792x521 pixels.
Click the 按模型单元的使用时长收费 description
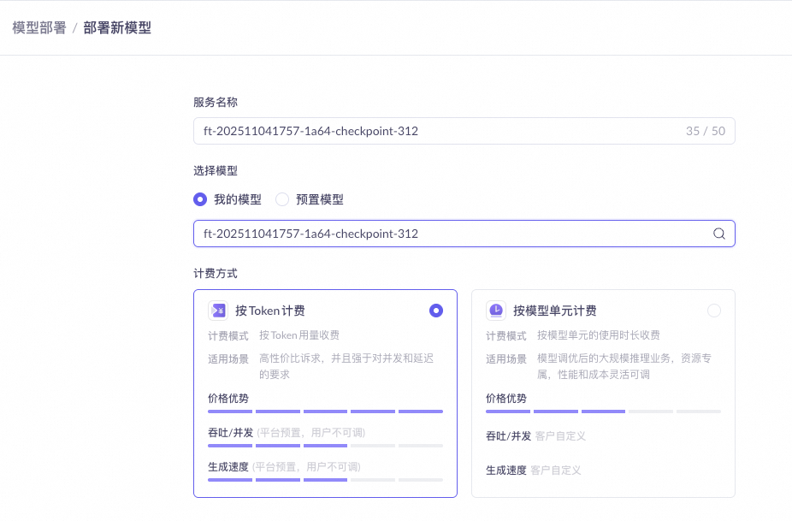[x=599, y=335]
